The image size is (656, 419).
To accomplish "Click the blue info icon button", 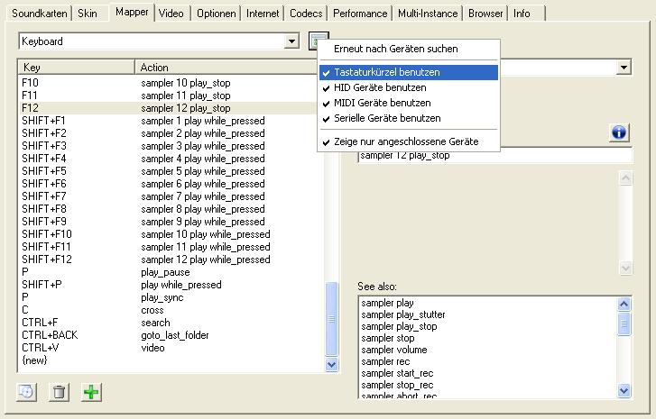I will [619, 132].
